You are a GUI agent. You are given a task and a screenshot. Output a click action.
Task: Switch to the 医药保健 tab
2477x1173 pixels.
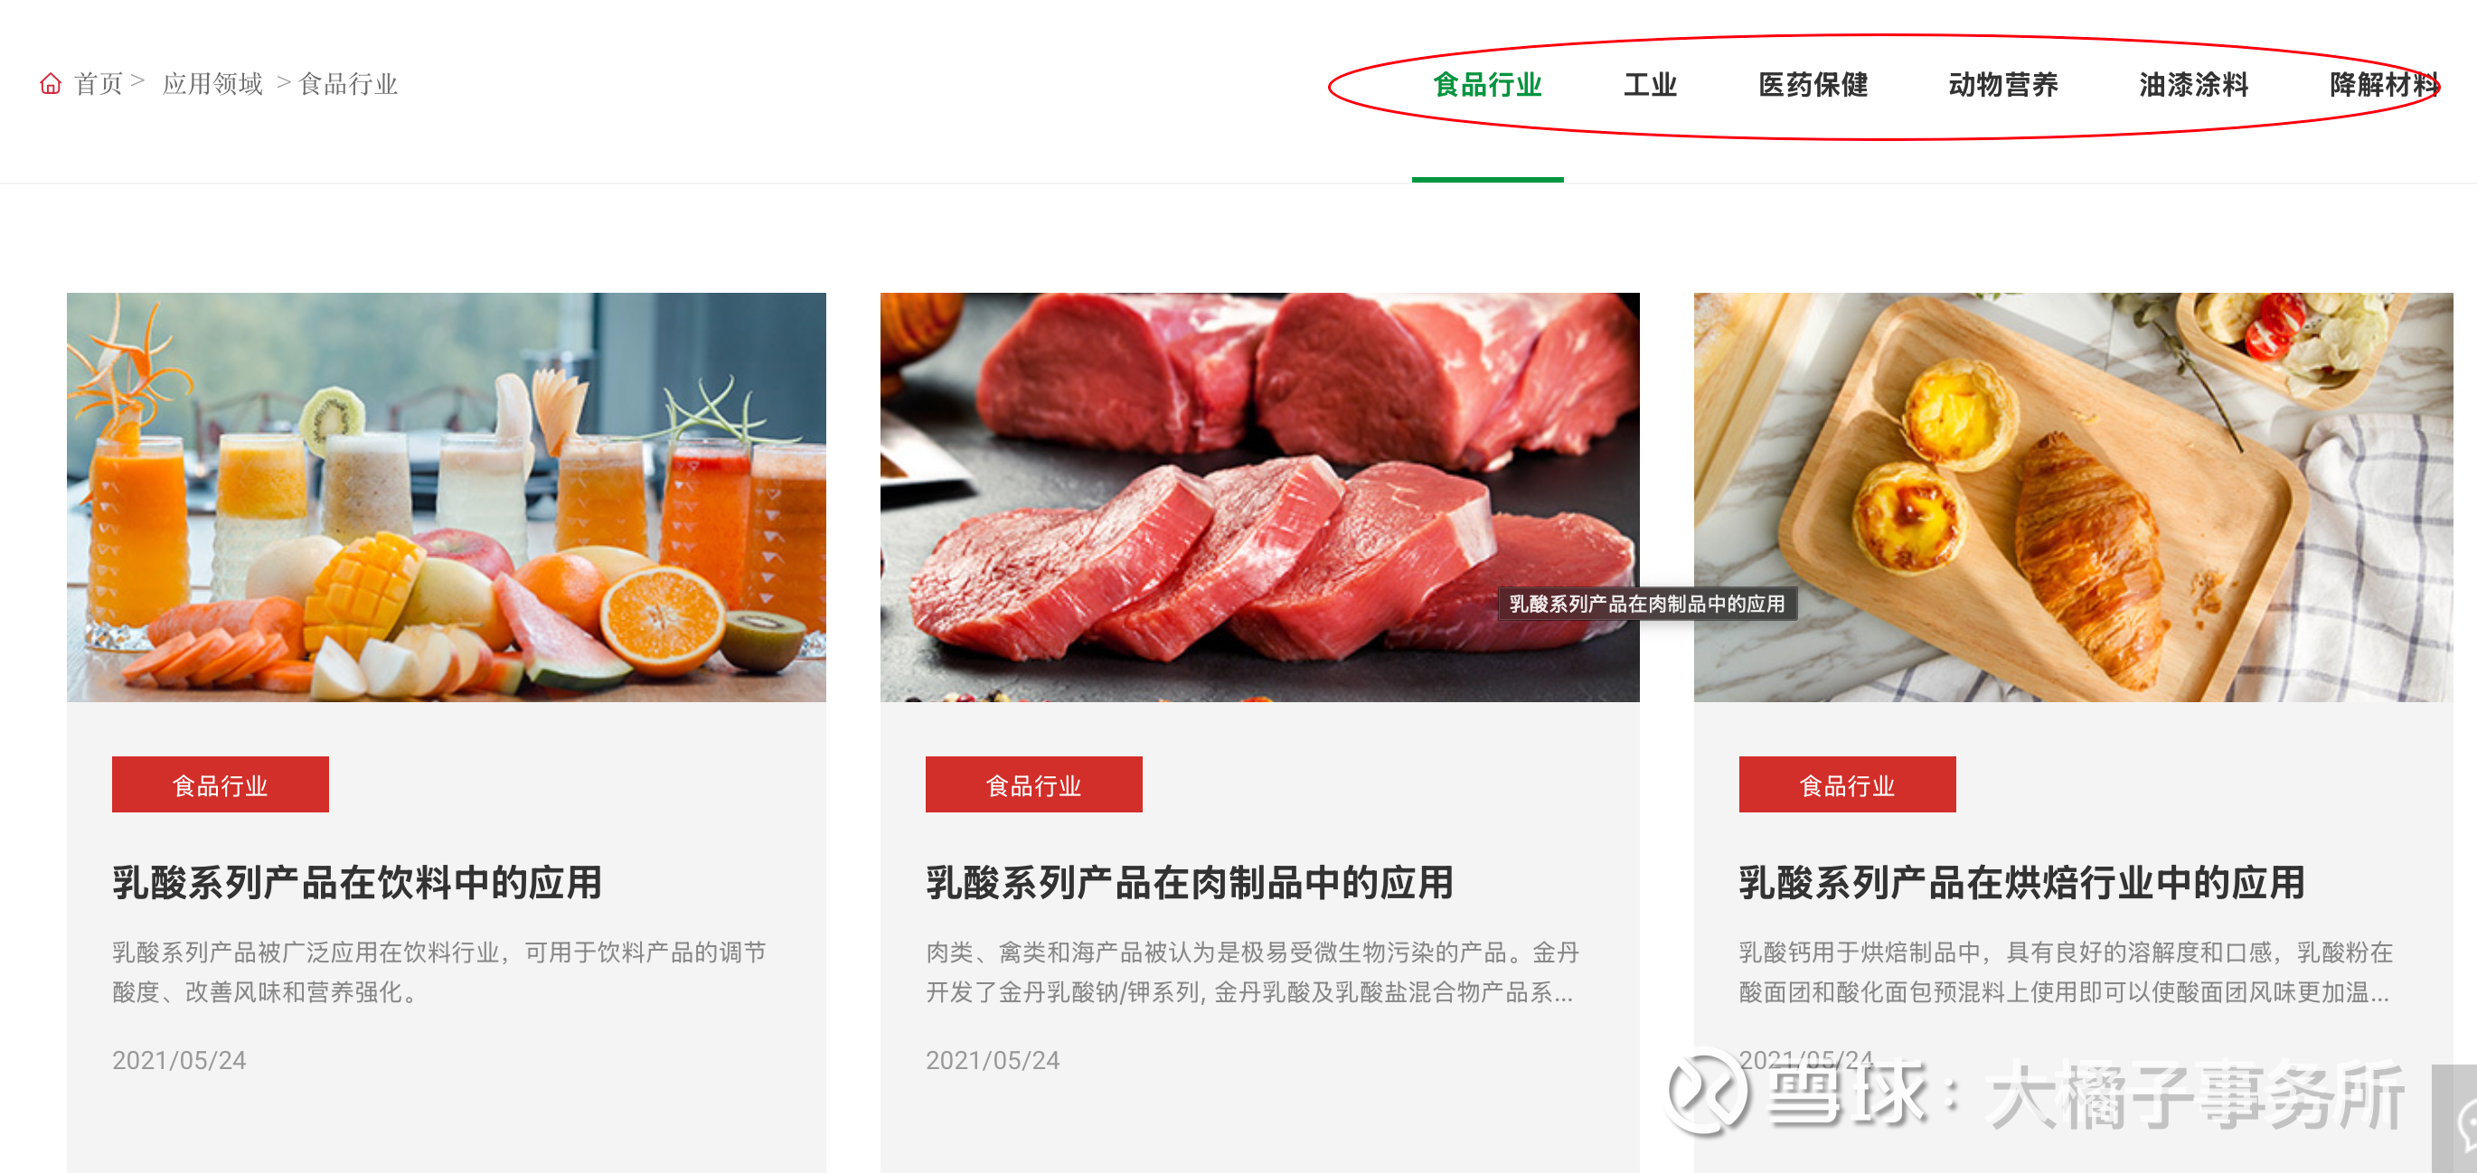click(x=1813, y=85)
